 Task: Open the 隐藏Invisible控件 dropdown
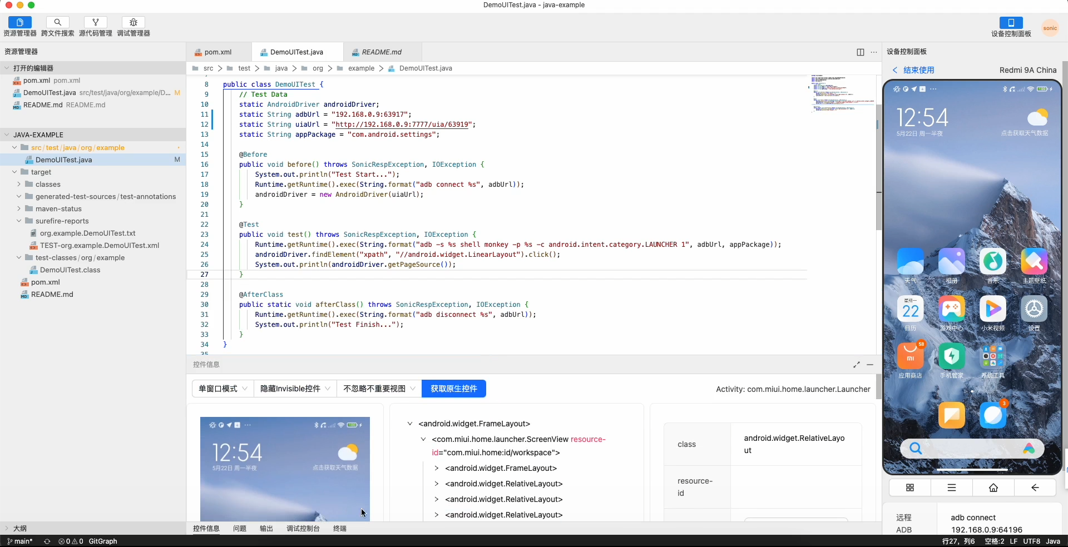pos(295,389)
